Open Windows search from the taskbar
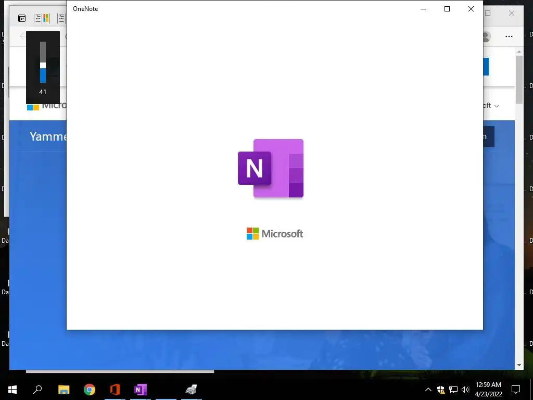The image size is (533, 400). [x=37, y=389]
